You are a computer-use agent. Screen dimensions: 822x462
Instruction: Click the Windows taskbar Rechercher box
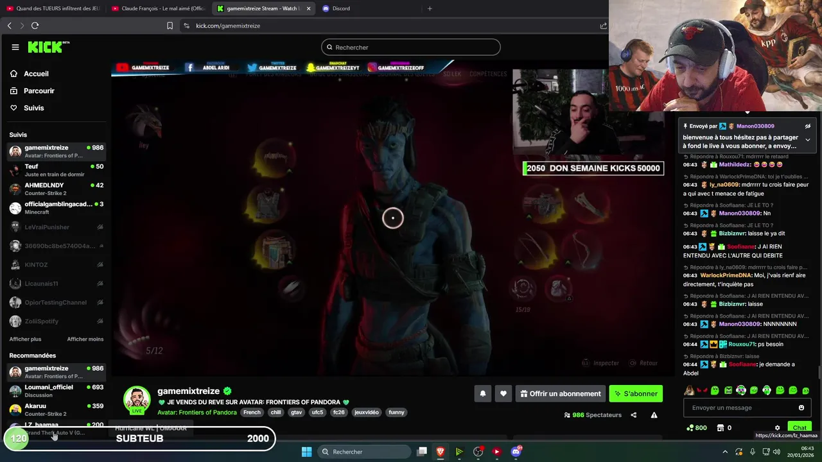click(x=363, y=452)
